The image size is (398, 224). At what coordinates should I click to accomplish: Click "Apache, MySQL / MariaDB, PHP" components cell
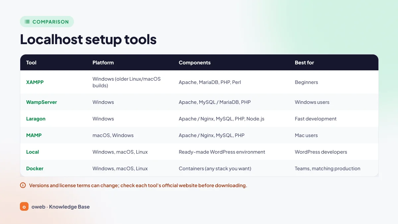[x=215, y=102]
